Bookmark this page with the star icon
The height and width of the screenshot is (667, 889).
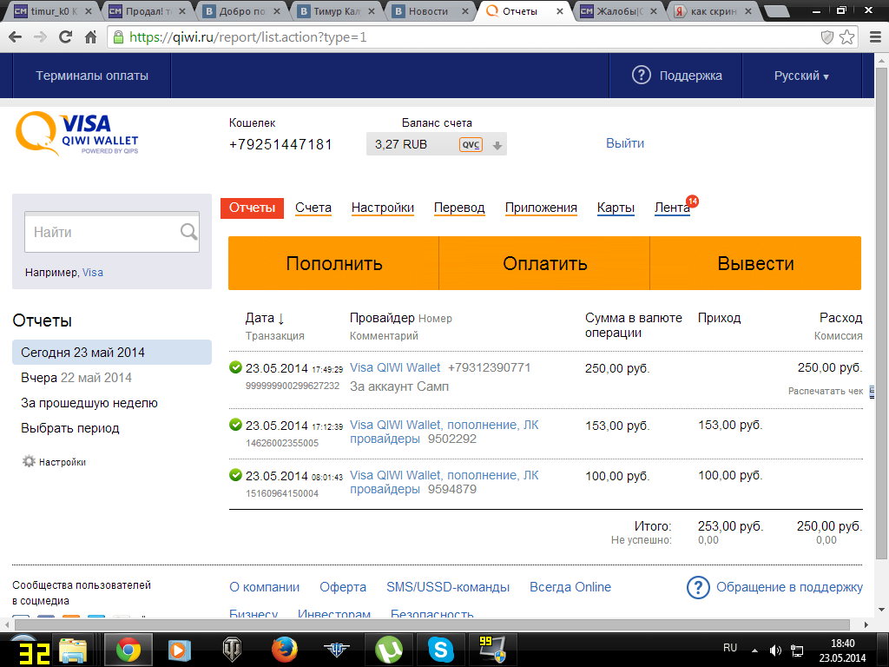coord(847,37)
